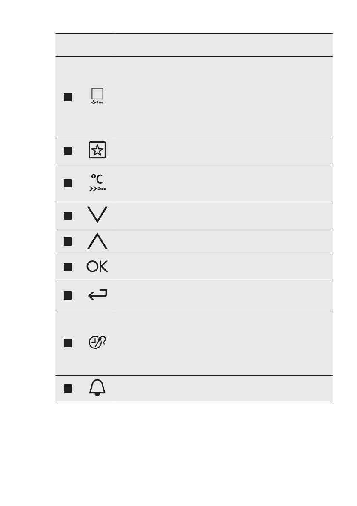357x506 pixels.
Task: Click the empty square oven-function icon
Action: point(97,94)
